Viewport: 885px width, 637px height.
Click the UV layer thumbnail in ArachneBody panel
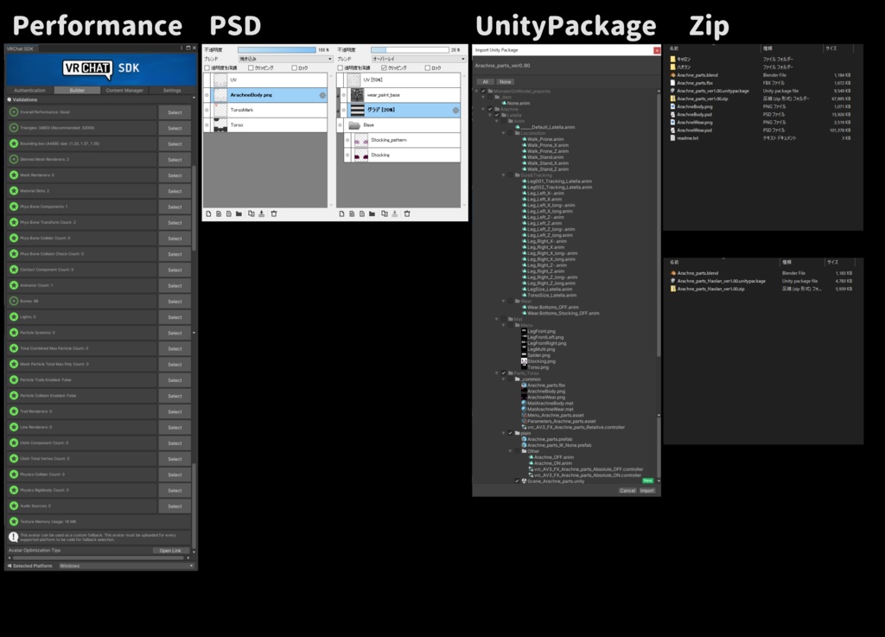220,80
